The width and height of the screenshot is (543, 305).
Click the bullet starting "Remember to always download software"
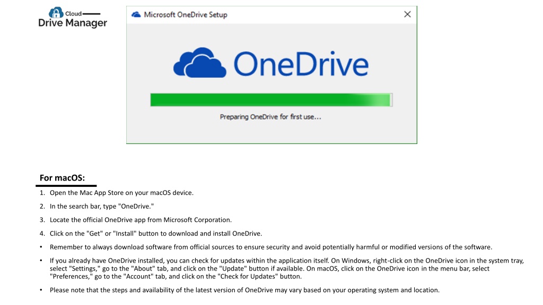(x=271, y=247)
